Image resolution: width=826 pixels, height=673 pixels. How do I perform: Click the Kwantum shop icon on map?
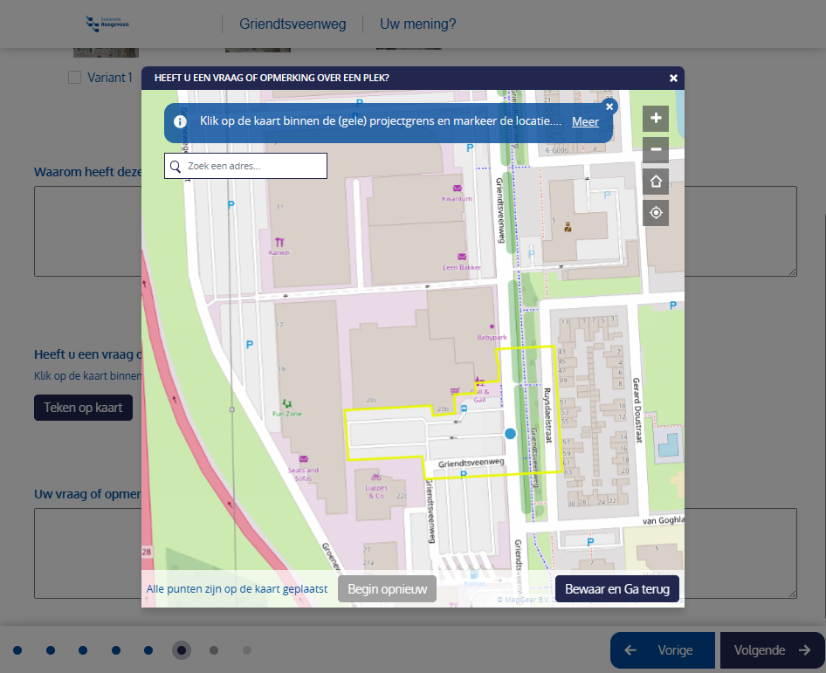[x=456, y=189]
